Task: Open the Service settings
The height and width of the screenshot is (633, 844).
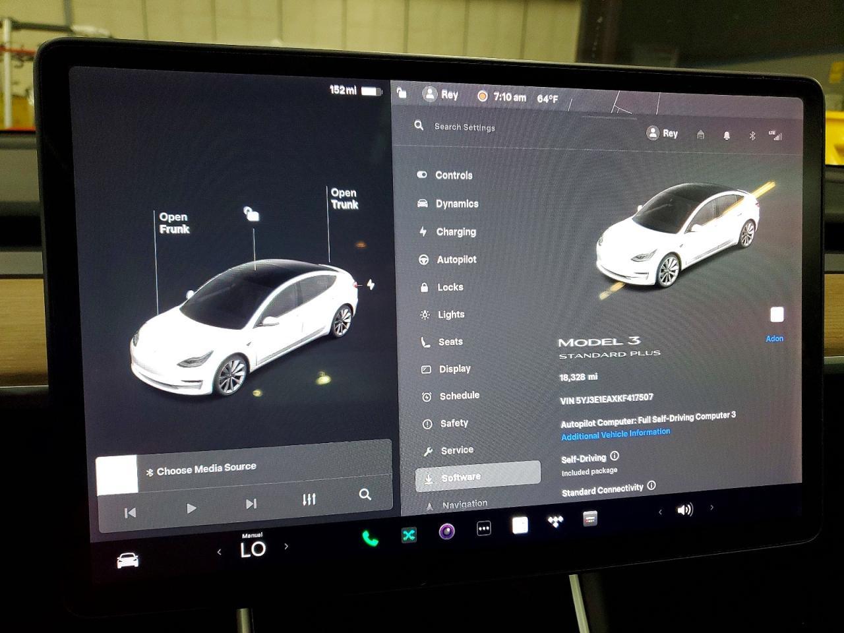Action: 449,450
